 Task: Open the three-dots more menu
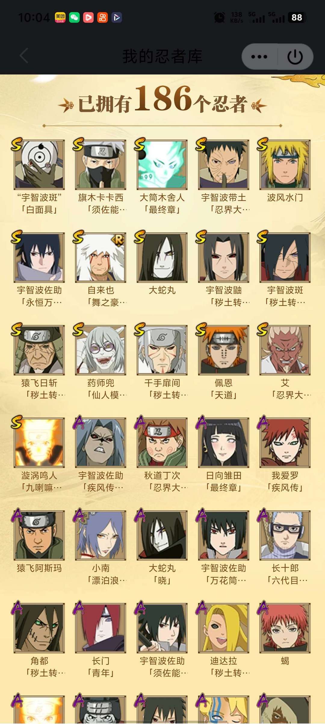point(259,57)
